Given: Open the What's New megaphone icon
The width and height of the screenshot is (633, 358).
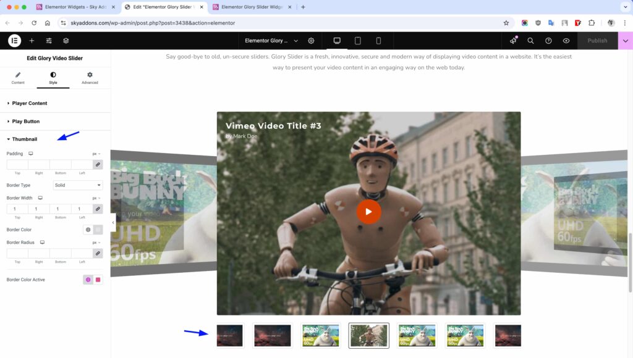Looking at the screenshot, I should 513,41.
